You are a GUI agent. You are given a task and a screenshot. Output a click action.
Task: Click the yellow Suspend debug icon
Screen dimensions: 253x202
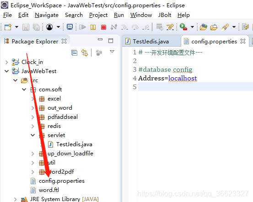[93, 27]
